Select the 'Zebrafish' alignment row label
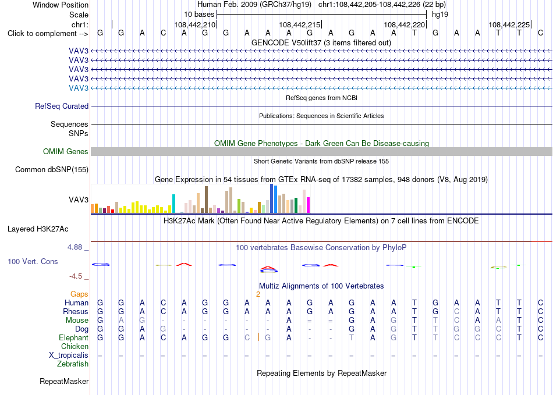This screenshot has height=395, width=553. coord(73,364)
